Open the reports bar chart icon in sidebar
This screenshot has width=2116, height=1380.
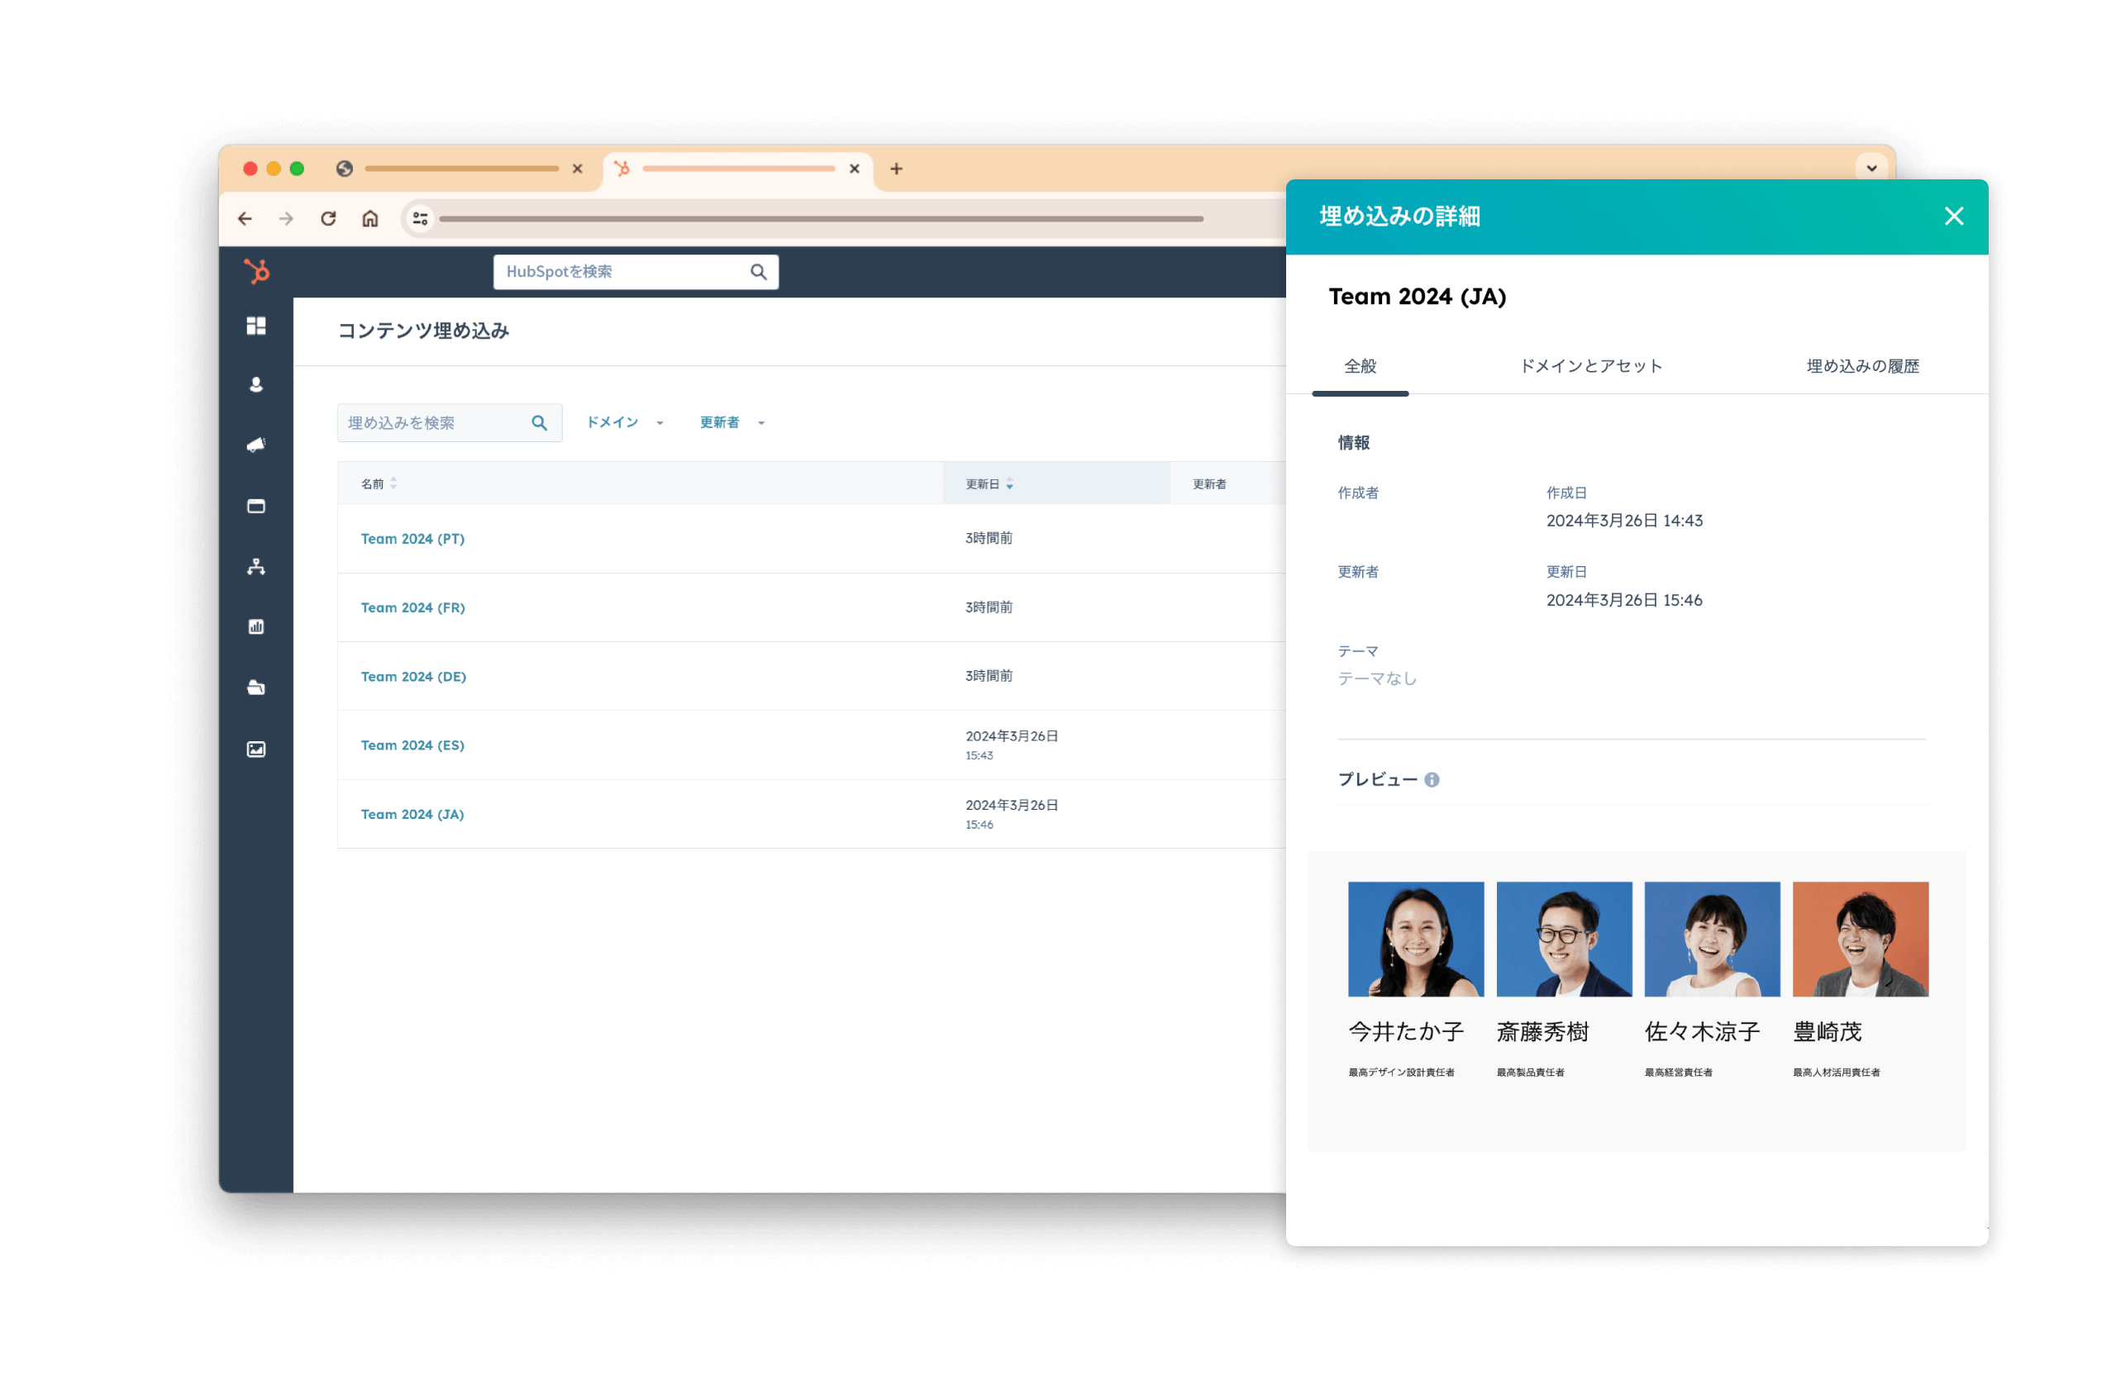click(256, 627)
